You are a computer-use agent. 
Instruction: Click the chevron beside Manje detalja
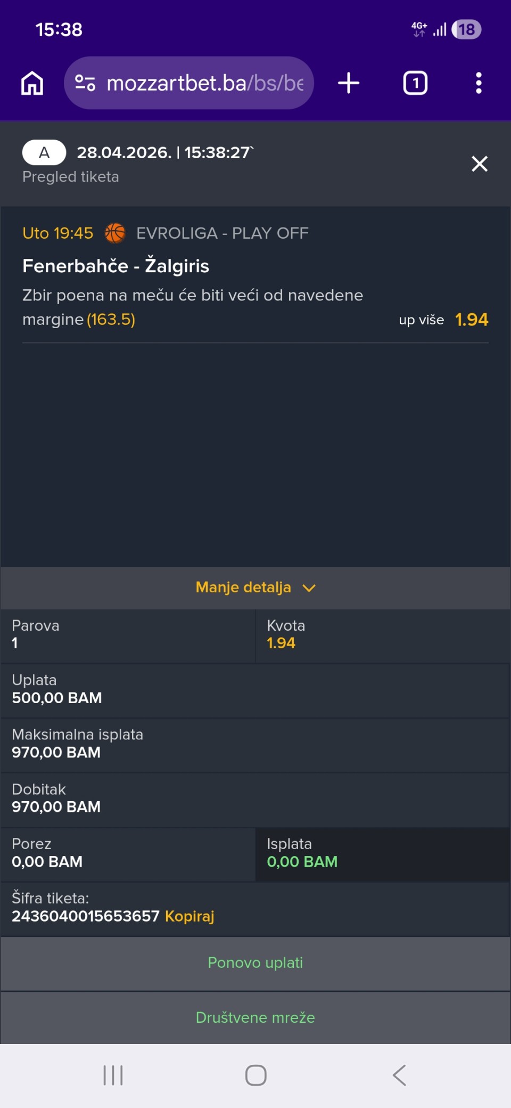pos(309,588)
